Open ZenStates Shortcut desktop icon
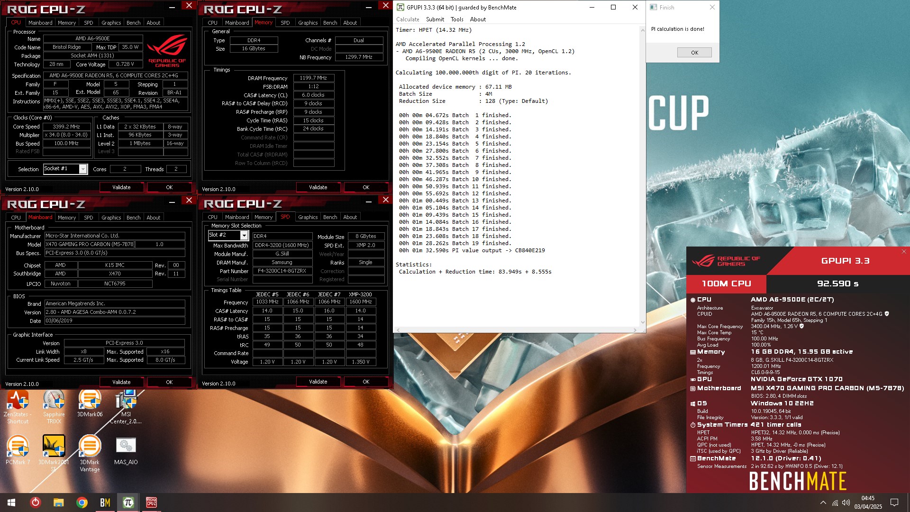Viewport: 910px width, 512px height. tap(18, 406)
